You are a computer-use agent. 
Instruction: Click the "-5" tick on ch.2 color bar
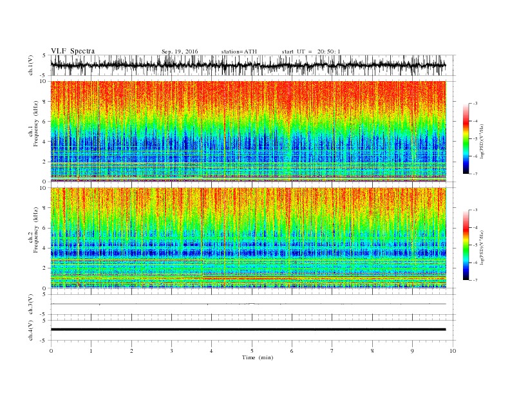475,245
